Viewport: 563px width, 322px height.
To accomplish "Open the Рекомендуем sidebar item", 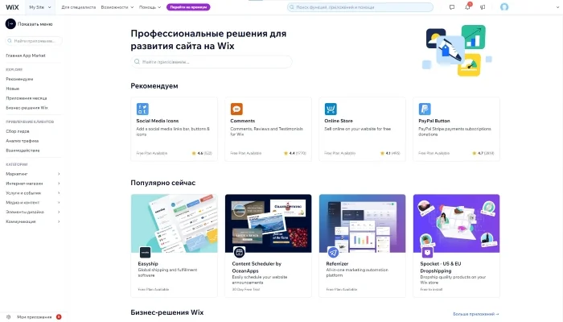I will (19, 79).
